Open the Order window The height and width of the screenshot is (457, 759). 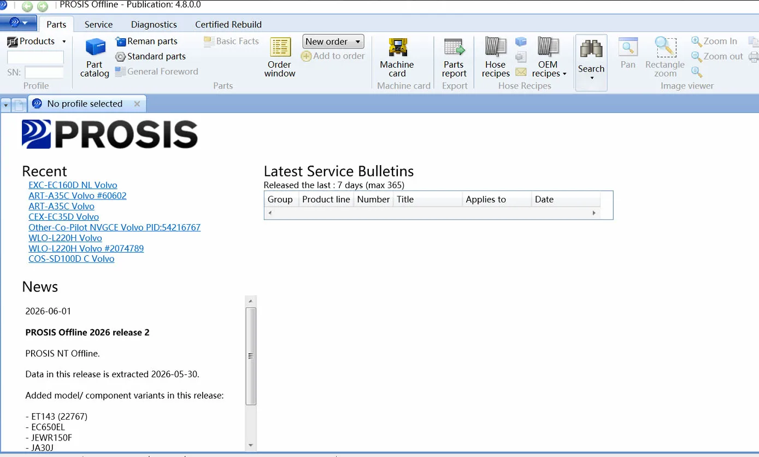280,58
